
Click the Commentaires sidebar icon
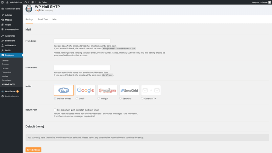(2, 30)
